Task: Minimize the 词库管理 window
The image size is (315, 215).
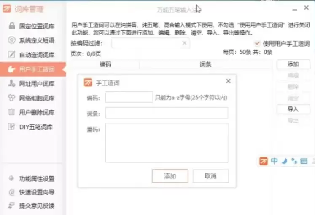Action: [295, 9]
